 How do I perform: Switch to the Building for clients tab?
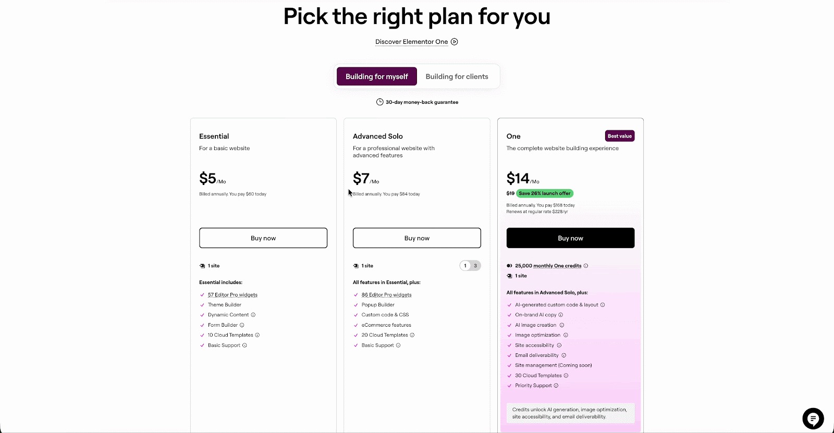click(456, 77)
